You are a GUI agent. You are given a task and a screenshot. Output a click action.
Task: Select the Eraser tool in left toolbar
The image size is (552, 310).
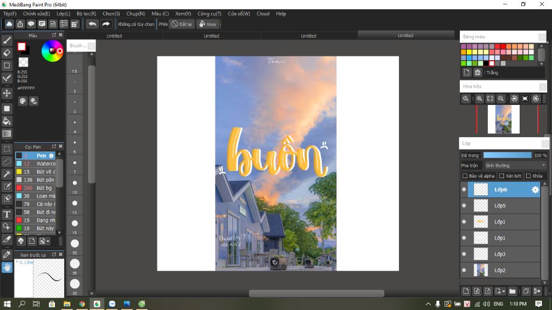coord(7,53)
